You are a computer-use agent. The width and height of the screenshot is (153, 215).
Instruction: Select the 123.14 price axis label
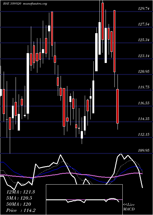[x=144, y=56]
